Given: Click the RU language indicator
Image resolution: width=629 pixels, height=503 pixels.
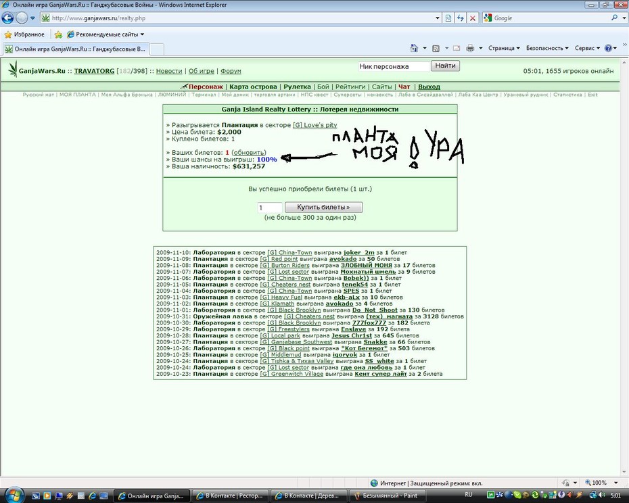Looking at the screenshot, I should pos(468,495).
